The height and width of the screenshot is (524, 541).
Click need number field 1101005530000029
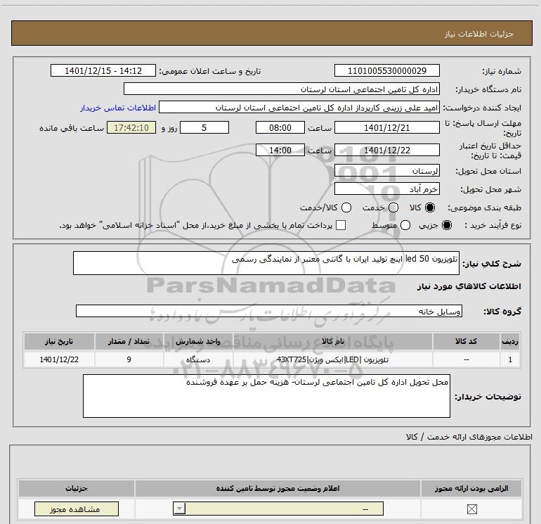(x=386, y=70)
